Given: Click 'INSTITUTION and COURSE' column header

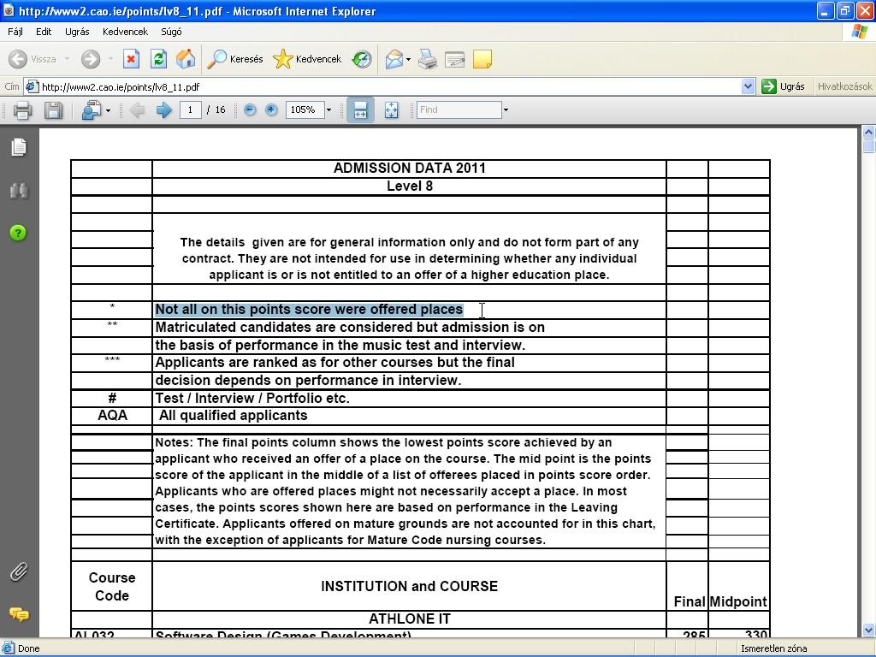Looking at the screenshot, I should pyautogui.click(x=410, y=587).
